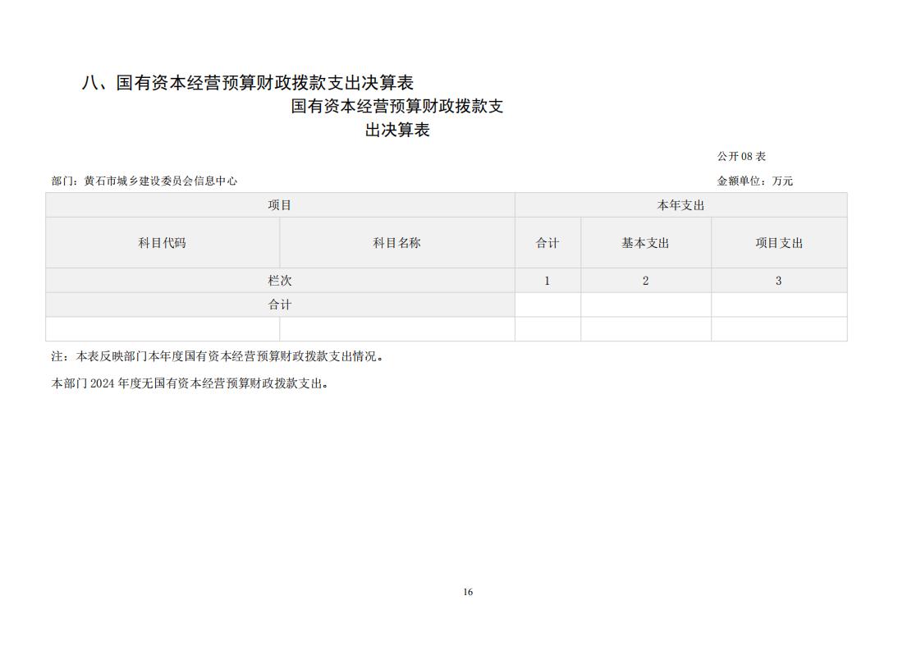
Task: Click the sentence starting with 本部门2024年度
Action: pos(191,383)
